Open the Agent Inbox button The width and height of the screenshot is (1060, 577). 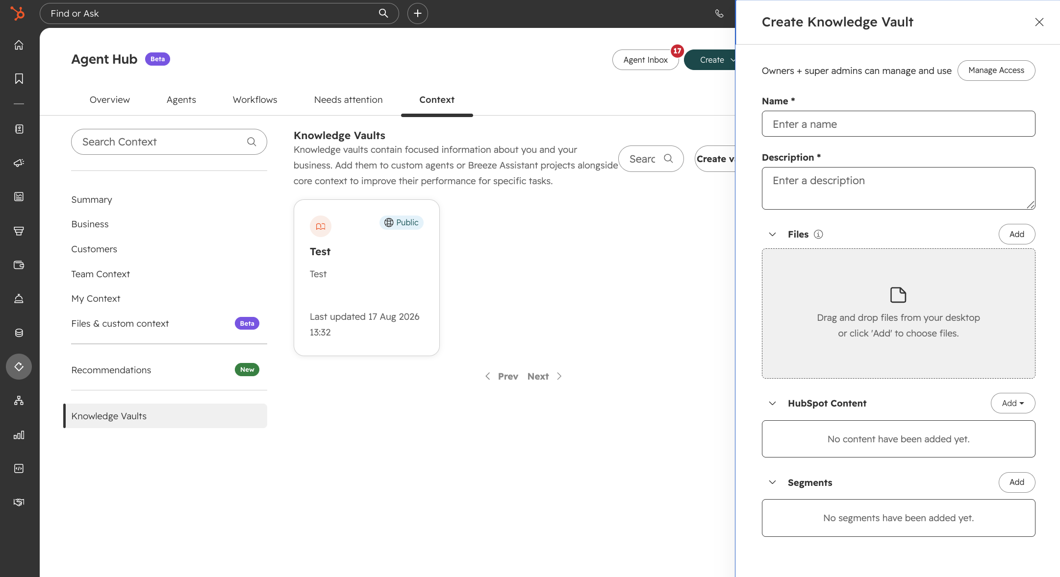(645, 60)
